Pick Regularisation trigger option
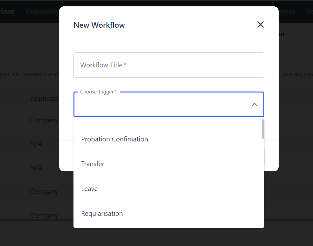This screenshot has height=246, width=313. pyautogui.click(x=169, y=214)
